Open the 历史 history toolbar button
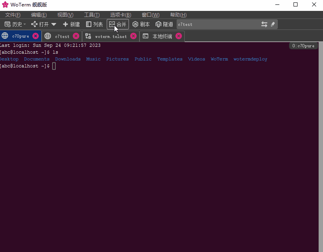 15,24
